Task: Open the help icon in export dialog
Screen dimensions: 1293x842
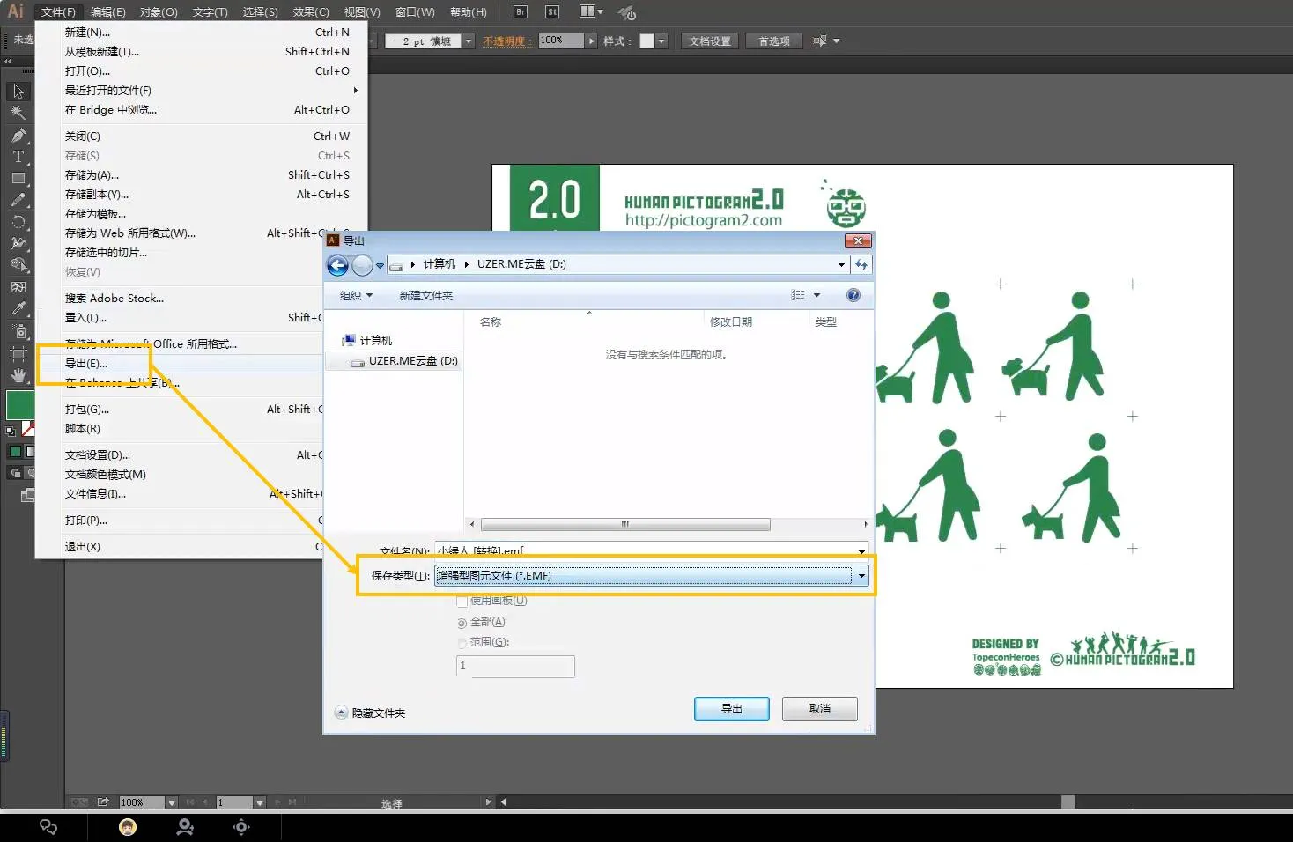Action: tap(853, 295)
